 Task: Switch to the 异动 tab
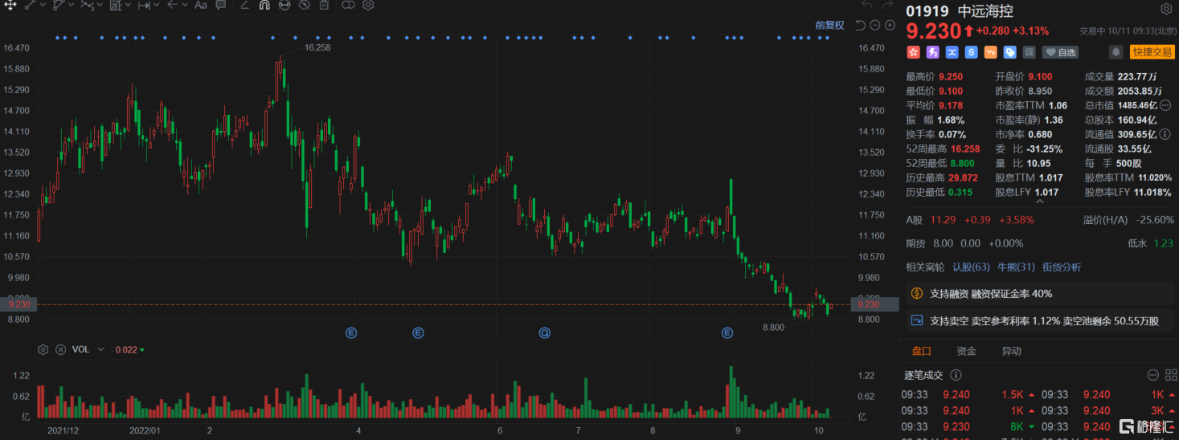(x=1011, y=351)
